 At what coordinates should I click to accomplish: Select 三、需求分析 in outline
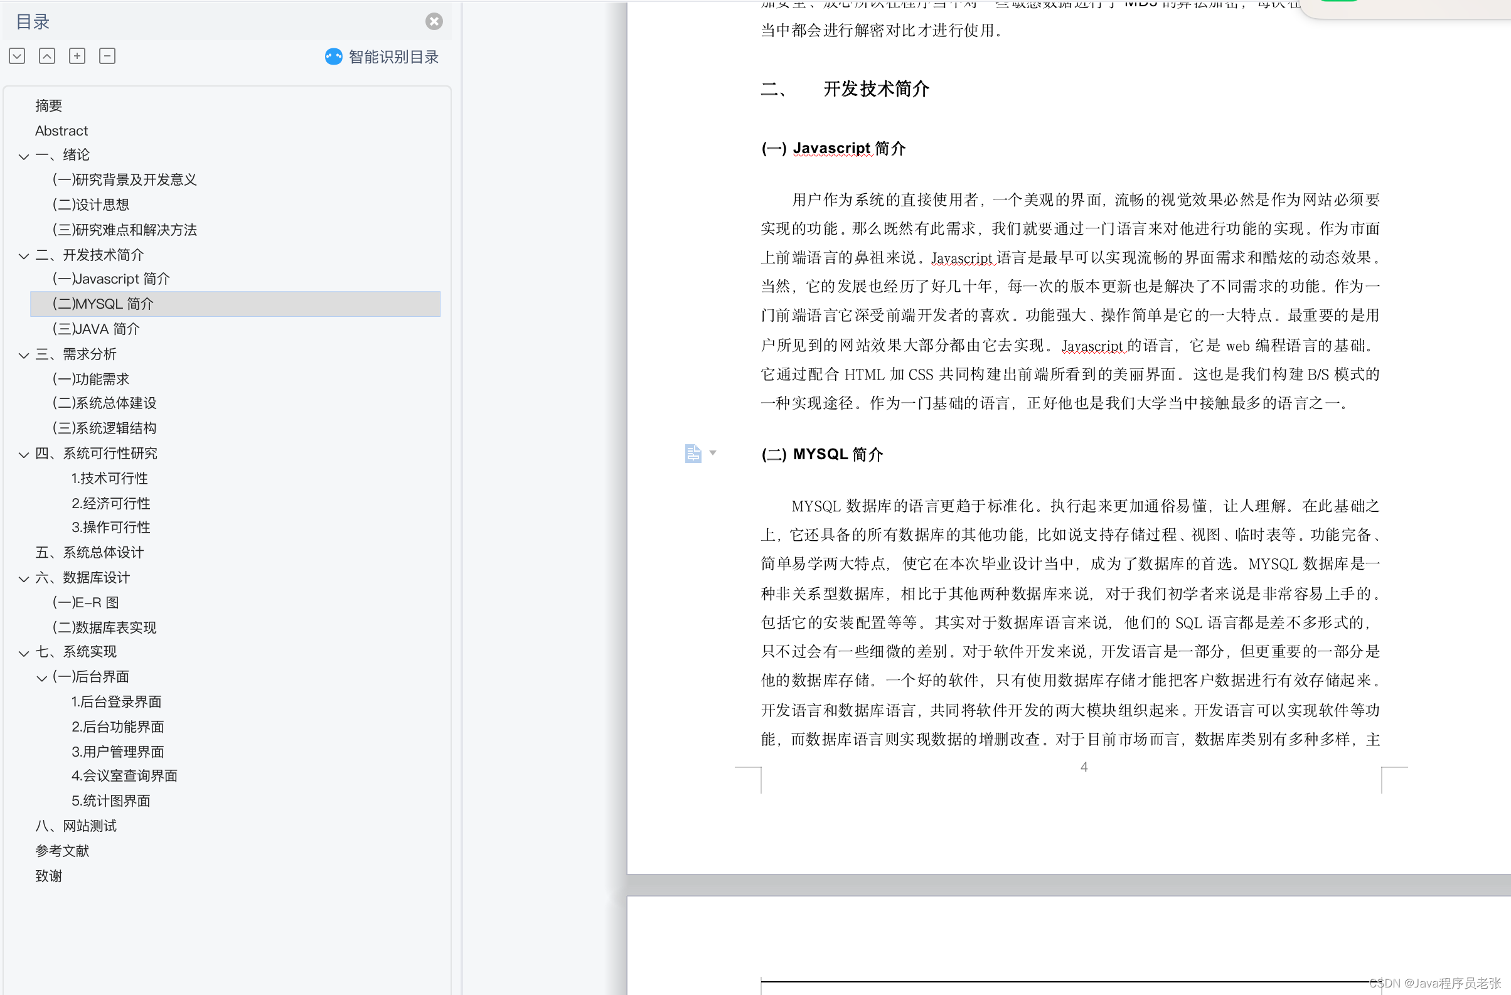tap(75, 354)
